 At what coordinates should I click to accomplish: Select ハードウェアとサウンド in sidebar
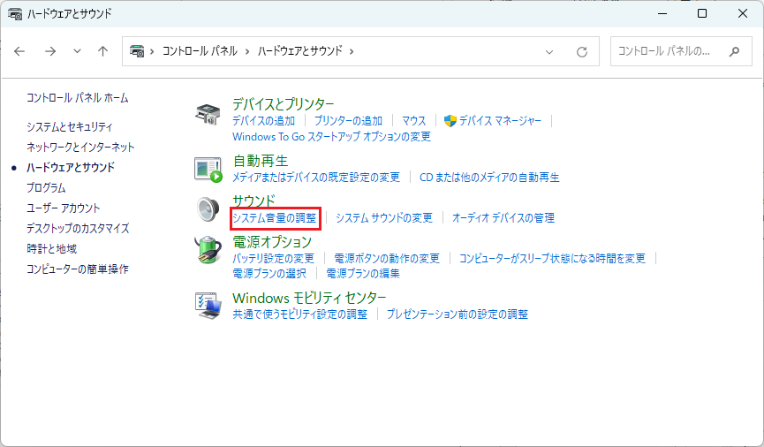(x=71, y=167)
